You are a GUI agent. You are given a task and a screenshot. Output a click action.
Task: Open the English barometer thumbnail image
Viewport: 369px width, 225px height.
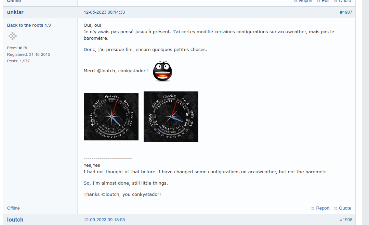(x=171, y=117)
